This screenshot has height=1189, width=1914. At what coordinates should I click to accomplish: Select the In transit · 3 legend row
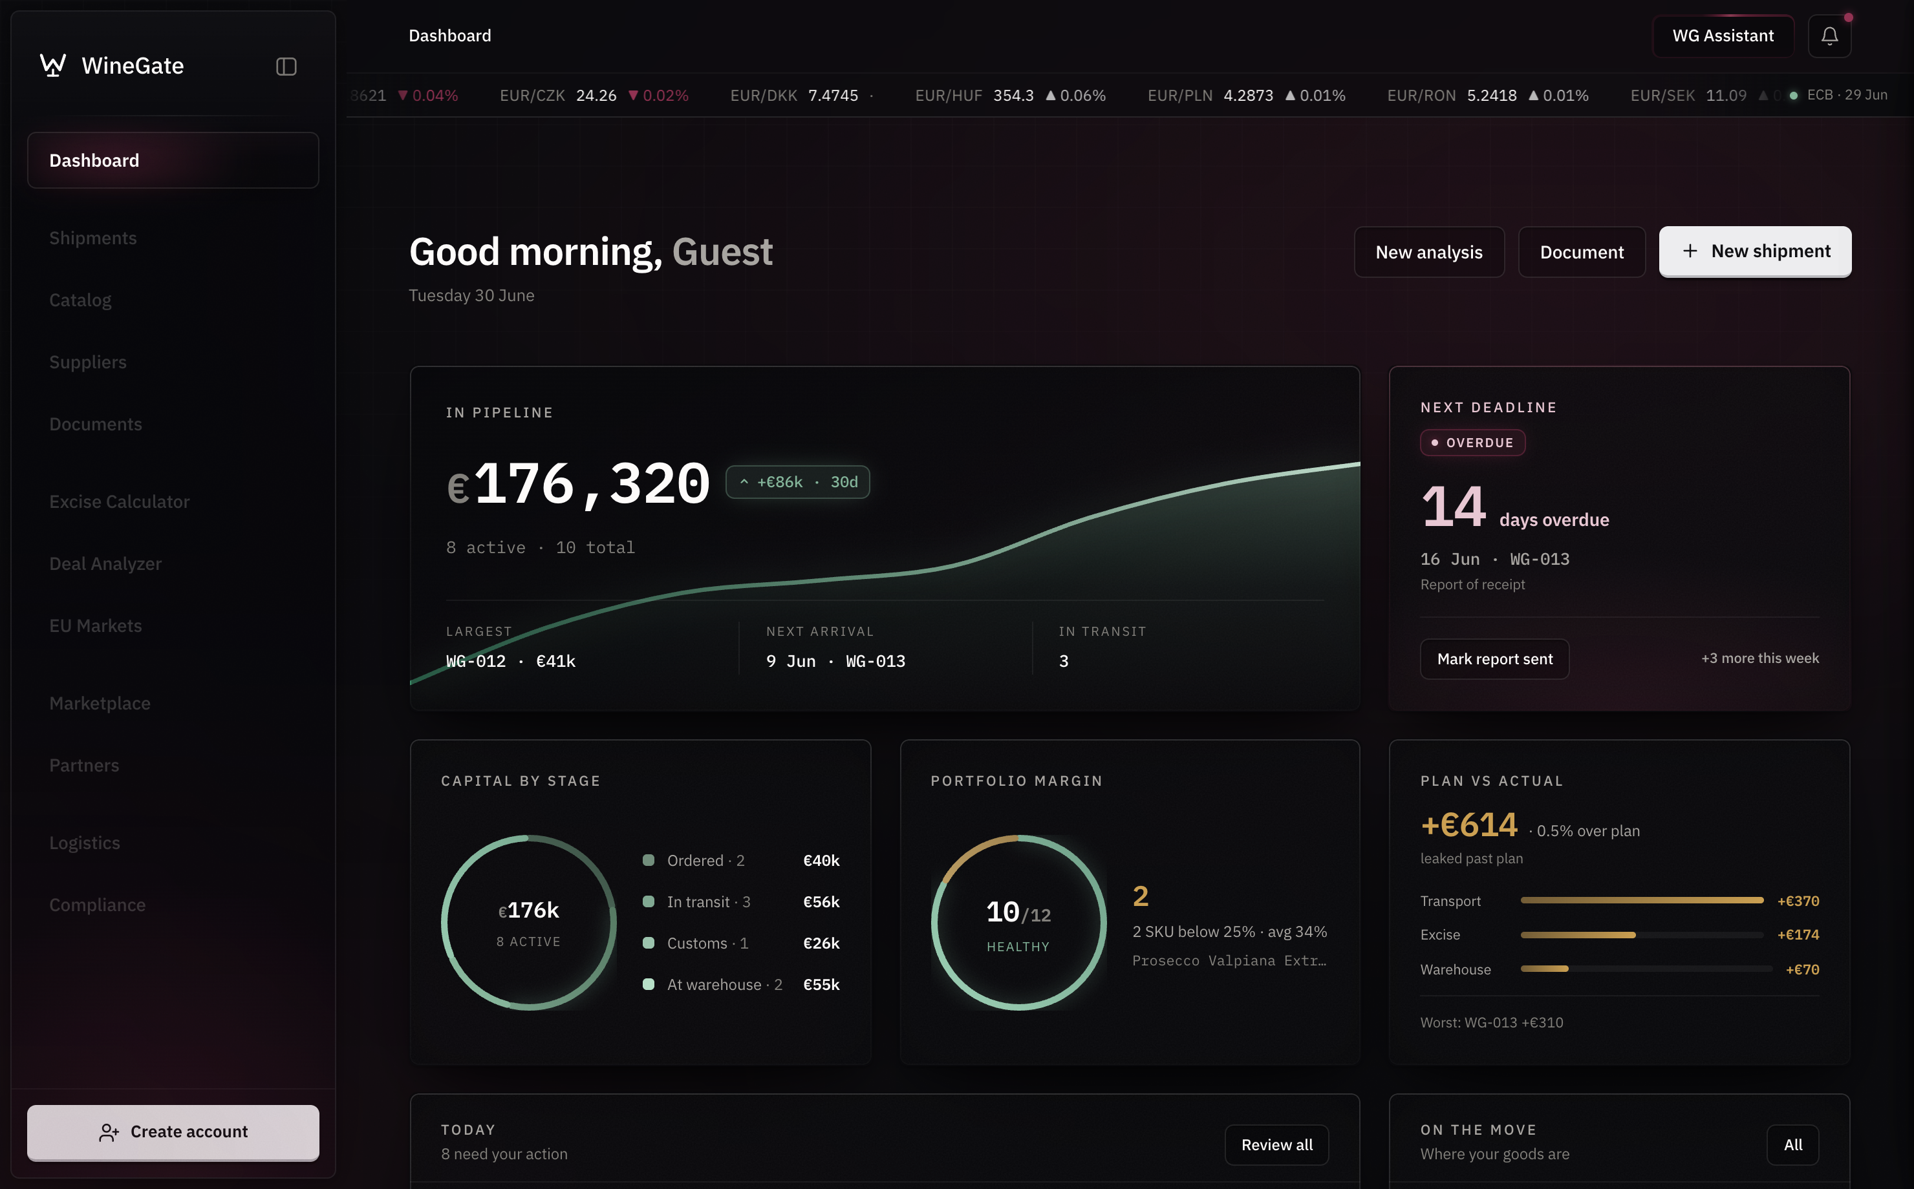[741, 901]
